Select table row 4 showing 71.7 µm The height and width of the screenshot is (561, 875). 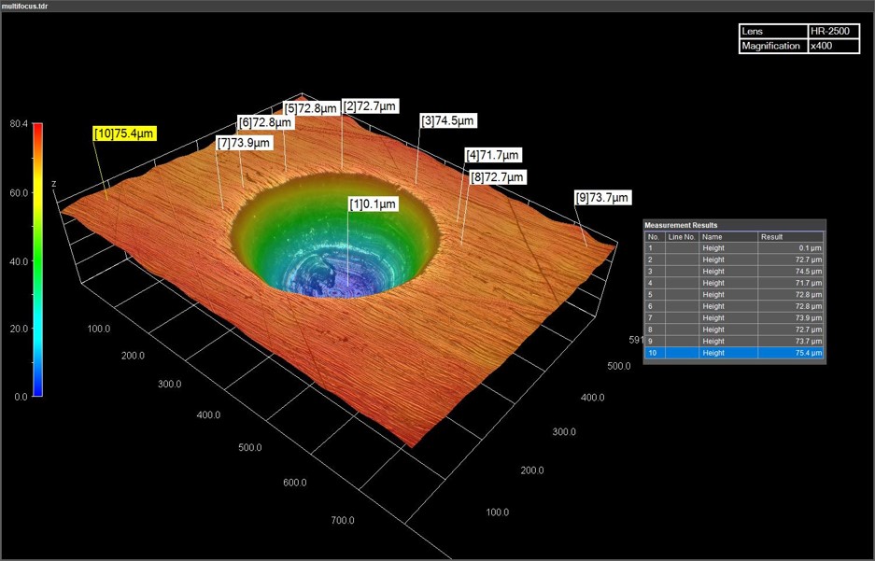734,283
